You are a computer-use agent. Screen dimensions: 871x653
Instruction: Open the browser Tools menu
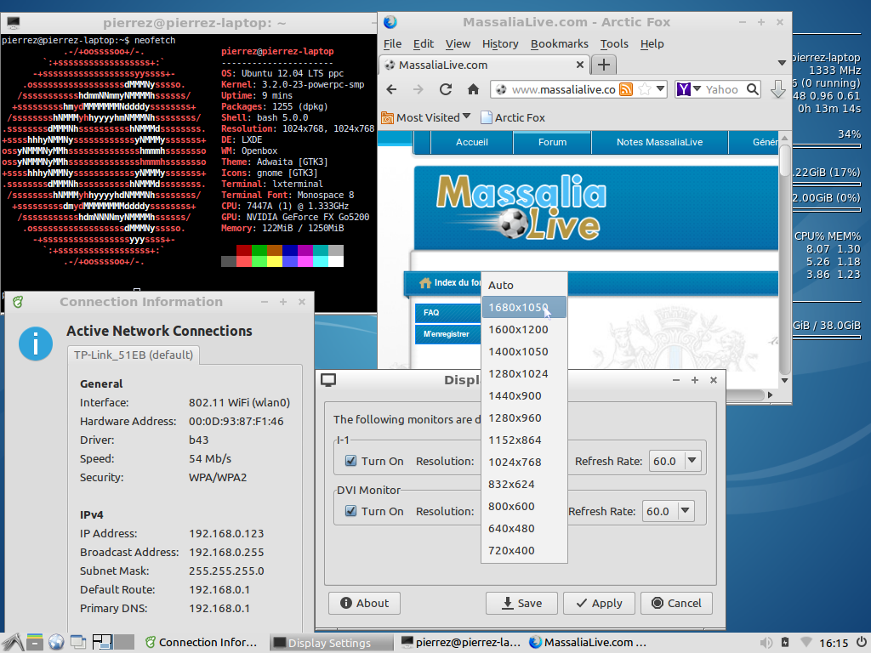pos(614,44)
